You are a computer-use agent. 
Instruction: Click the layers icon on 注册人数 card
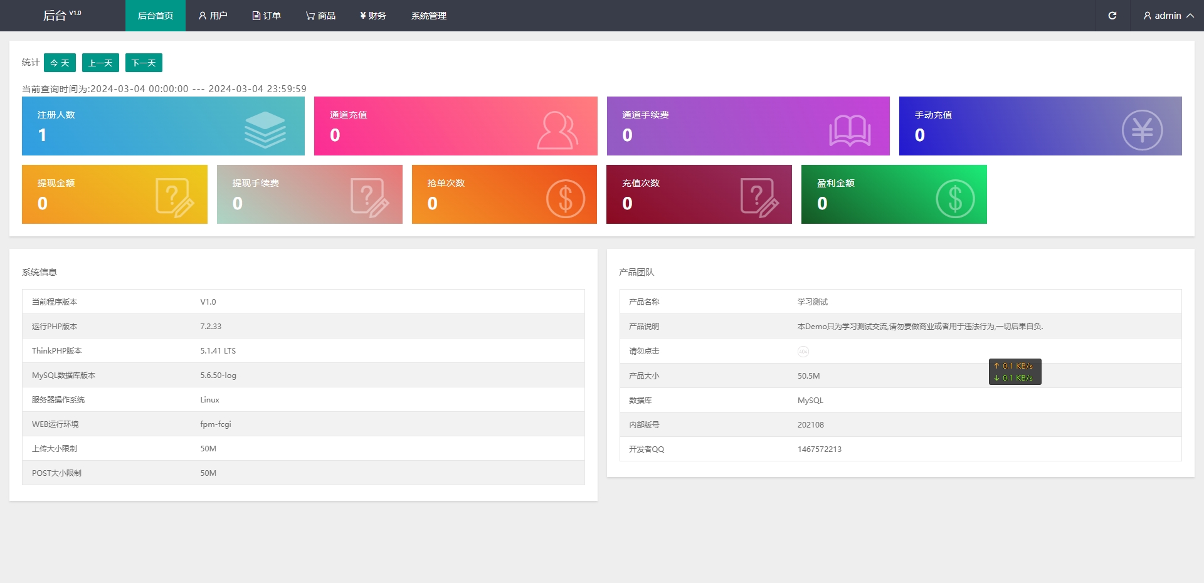[x=265, y=130]
